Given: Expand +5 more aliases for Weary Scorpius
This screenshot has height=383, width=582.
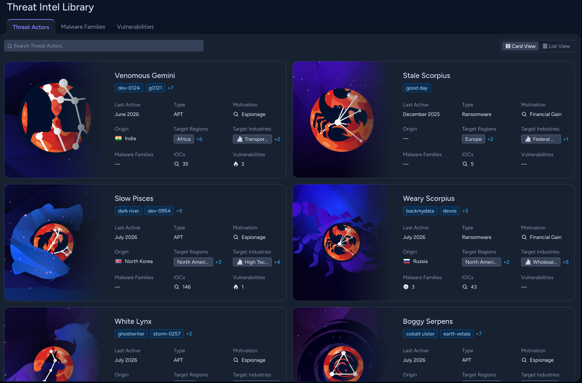Looking at the screenshot, I should pos(465,211).
